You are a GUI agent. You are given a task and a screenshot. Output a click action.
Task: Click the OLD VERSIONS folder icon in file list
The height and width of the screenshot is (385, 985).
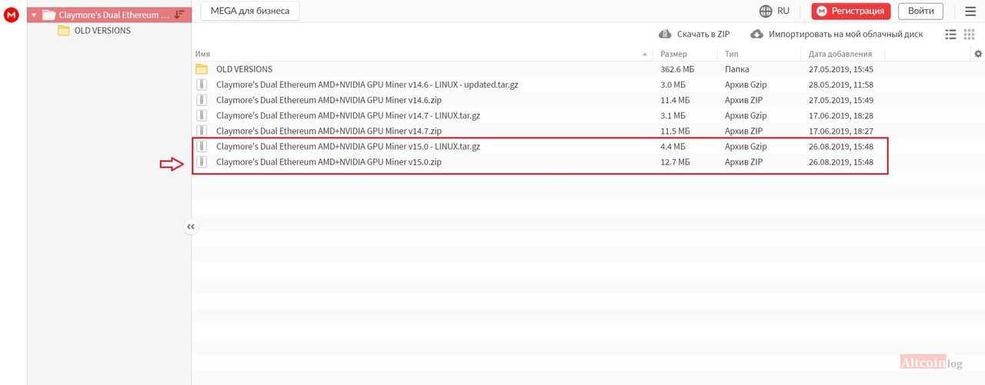click(202, 69)
